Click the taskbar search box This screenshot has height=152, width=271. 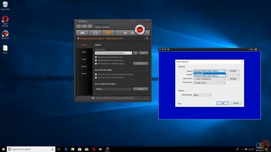(x=31, y=149)
